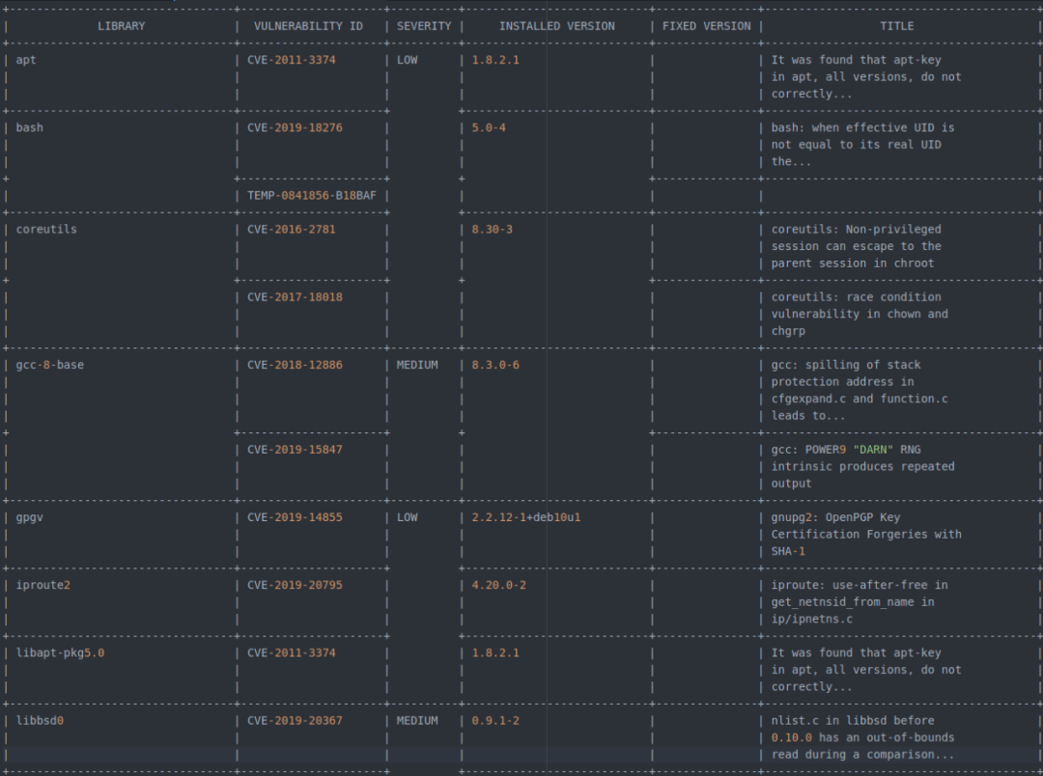1043x776 pixels.
Task: Click iproute2 installed version 4.20.0-2
Action: tap(499, 585)
